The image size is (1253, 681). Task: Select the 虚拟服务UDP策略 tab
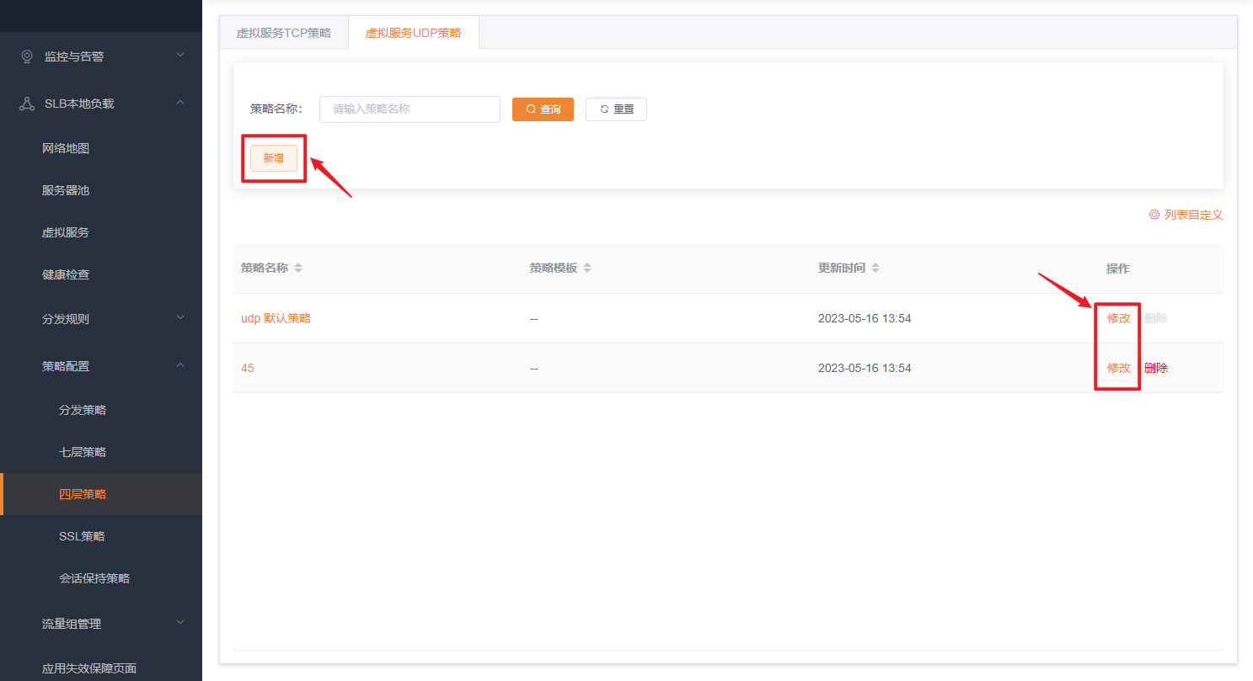click(x=413, y=33)
